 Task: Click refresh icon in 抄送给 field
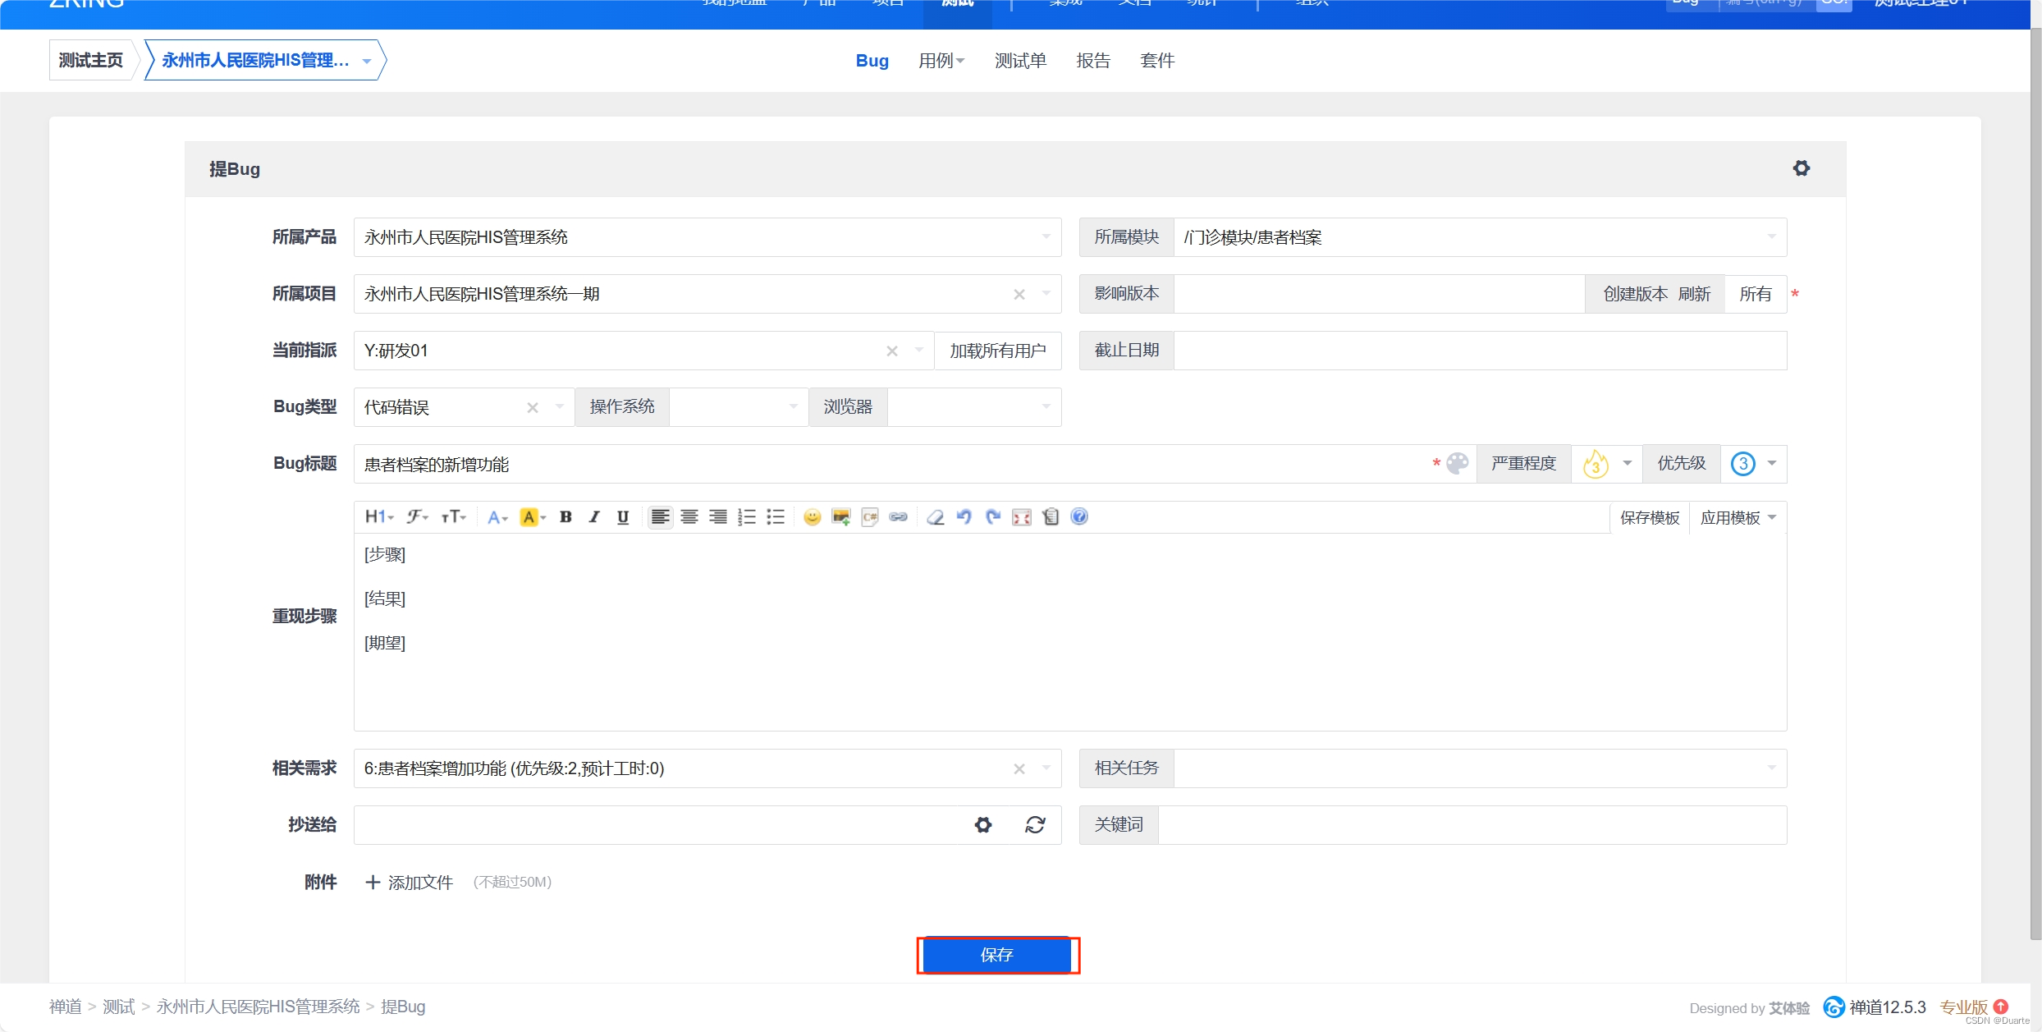pos(1035,825)
